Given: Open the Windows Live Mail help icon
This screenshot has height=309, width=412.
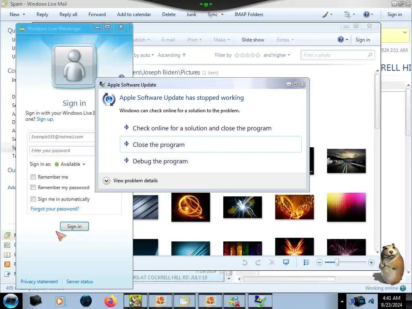Looking at the screenshot, I should [x=366, y=14].
